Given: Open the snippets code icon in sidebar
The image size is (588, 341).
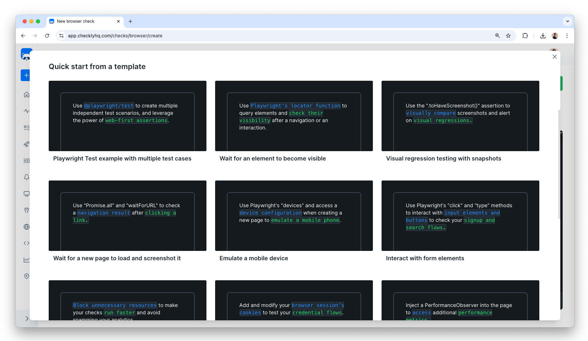Looking at the screenshot, I should tap(27, 243).
